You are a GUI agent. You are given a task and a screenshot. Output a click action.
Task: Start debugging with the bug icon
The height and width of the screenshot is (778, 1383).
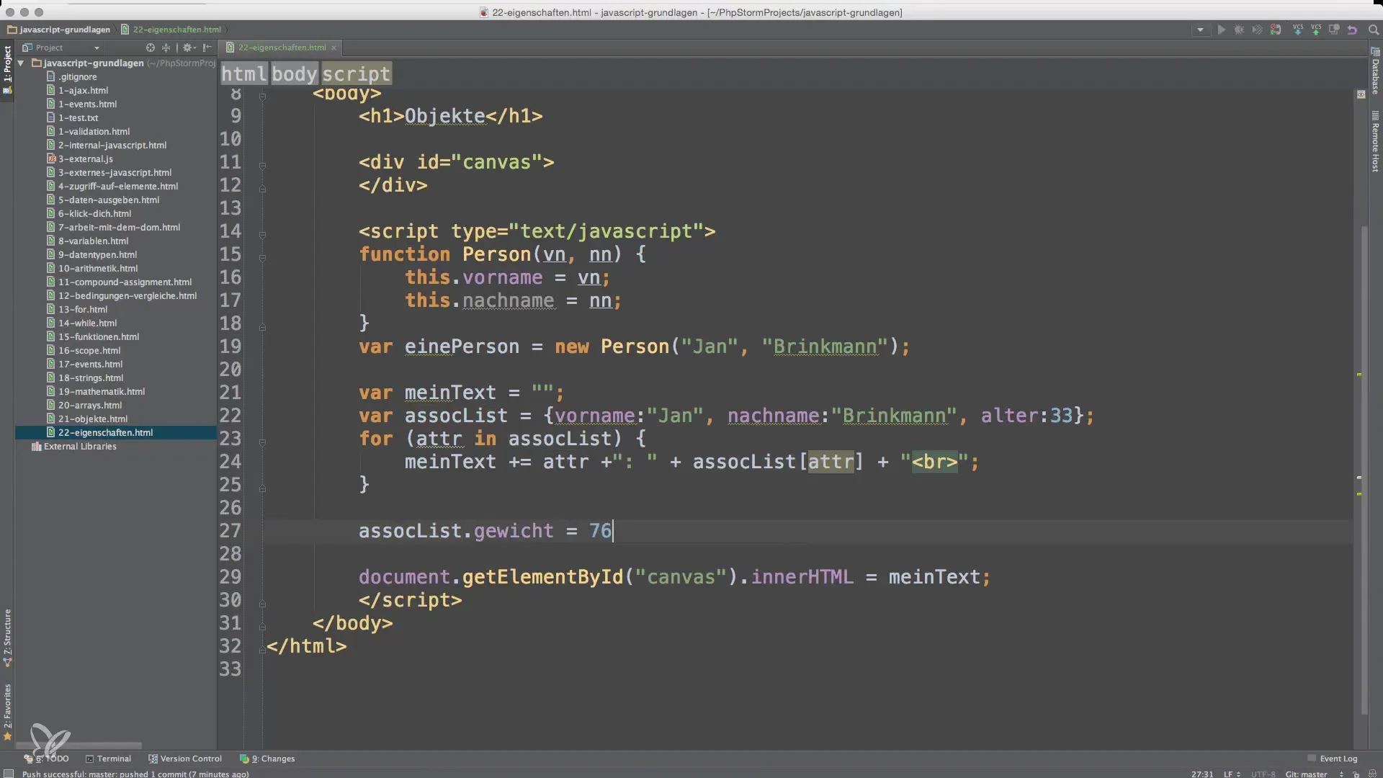1239,30
